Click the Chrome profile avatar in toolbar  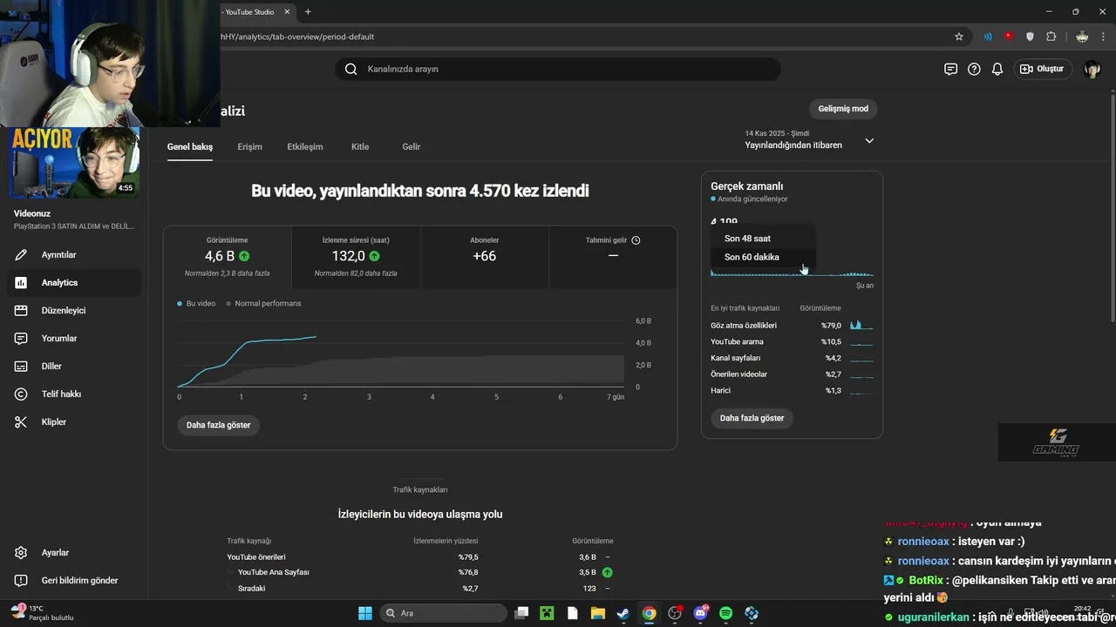[x=1082, y=37]
